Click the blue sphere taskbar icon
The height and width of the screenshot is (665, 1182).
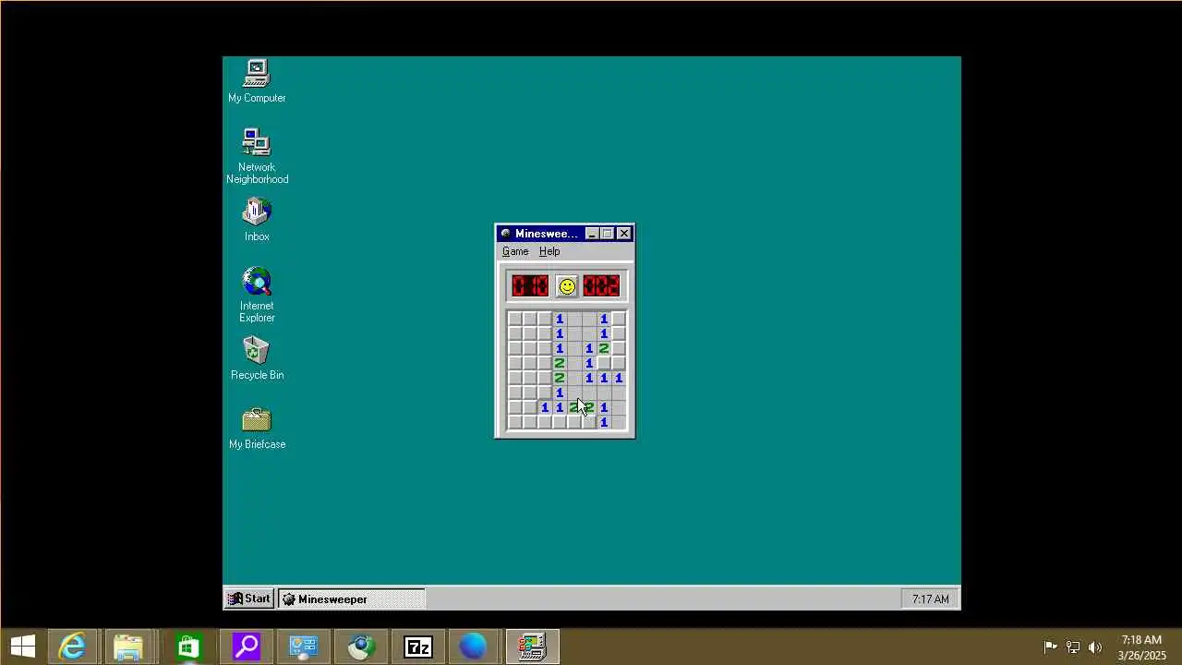[473, 647]
